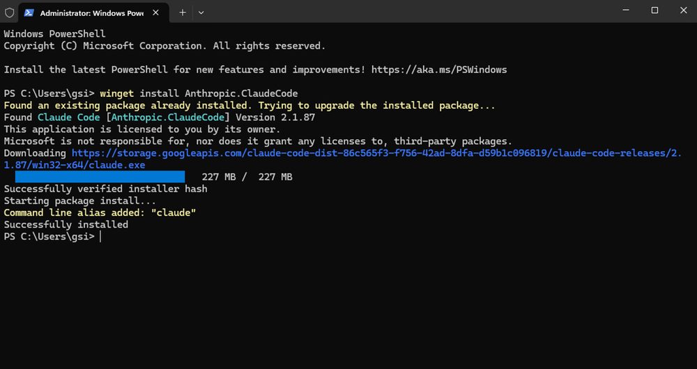Click the cyan "Claude Code" package name
This screenshot has height=369, width=697.
68,118
